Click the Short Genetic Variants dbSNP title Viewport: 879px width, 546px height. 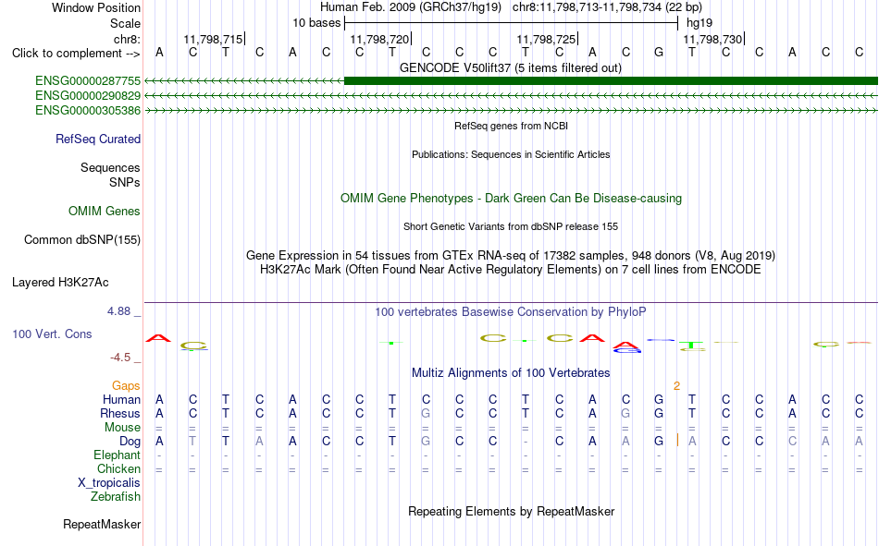[x=511, y=226]
